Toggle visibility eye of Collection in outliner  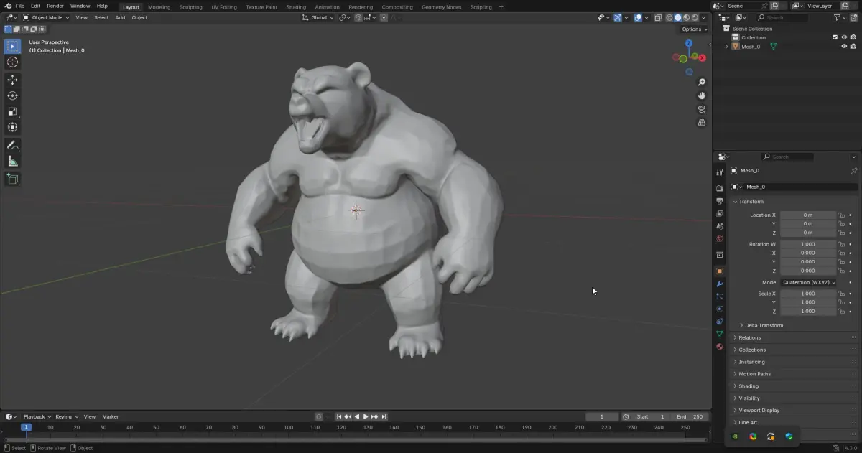pyautogui.click(x=844, y=37)
